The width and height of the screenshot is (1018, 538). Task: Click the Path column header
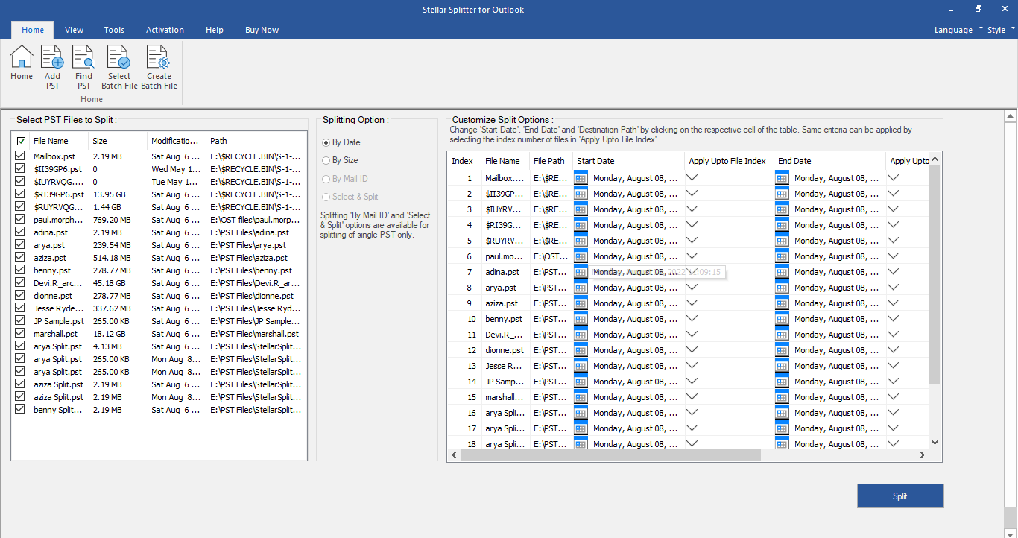click(256, 141)
